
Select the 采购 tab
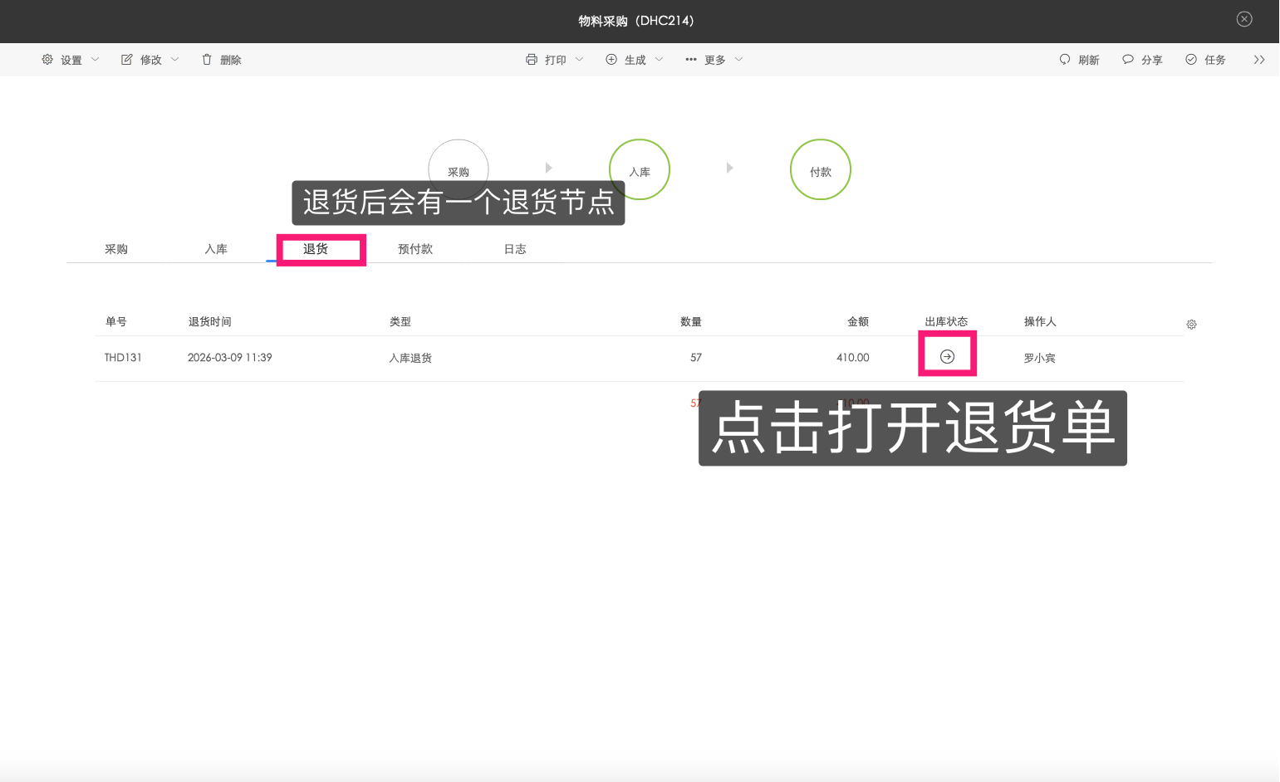(115, 248)
